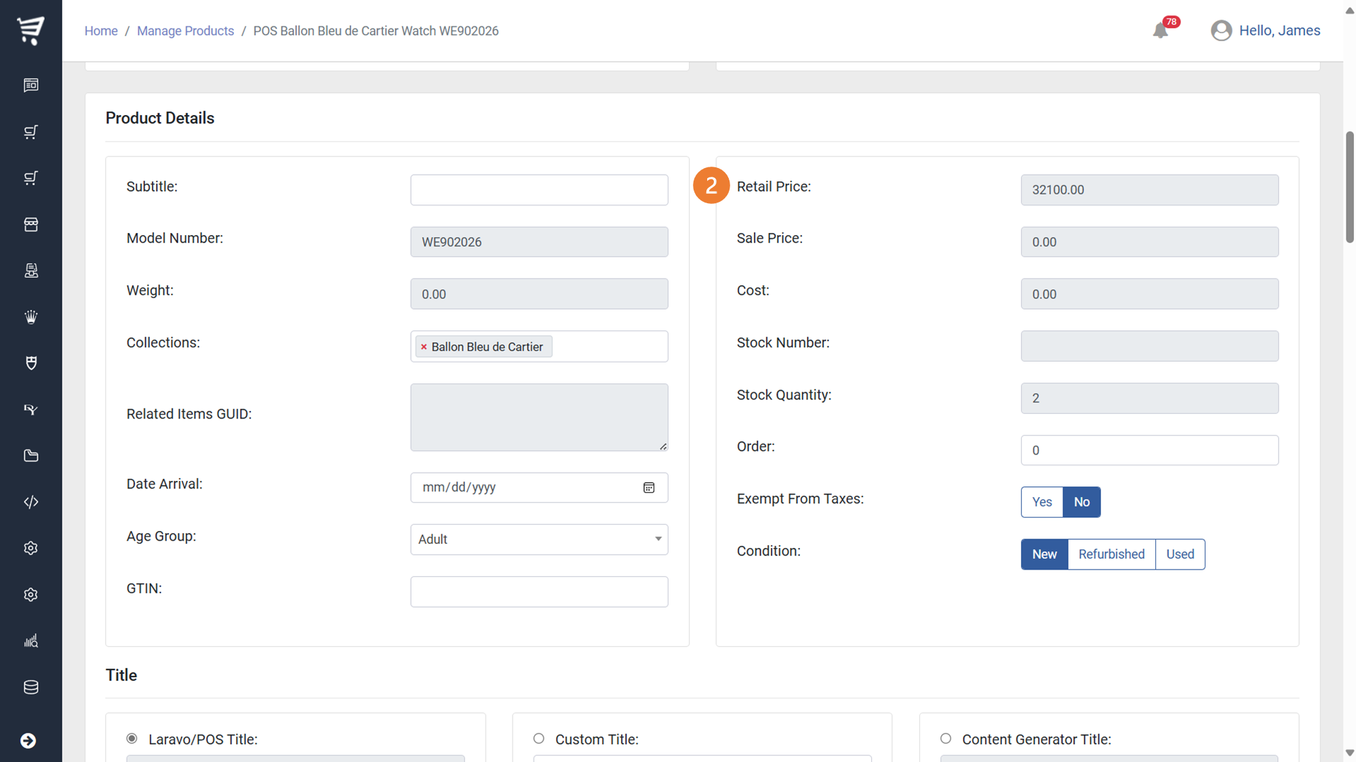
Task: Click the Subtitle input field
Action: [x=538, y=190]
